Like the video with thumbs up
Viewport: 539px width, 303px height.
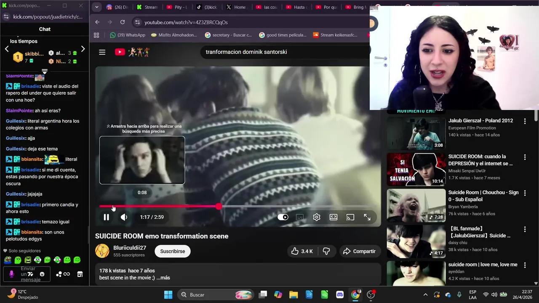click(x=302, y=251)
